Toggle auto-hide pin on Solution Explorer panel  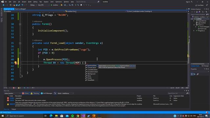[206, 9]
